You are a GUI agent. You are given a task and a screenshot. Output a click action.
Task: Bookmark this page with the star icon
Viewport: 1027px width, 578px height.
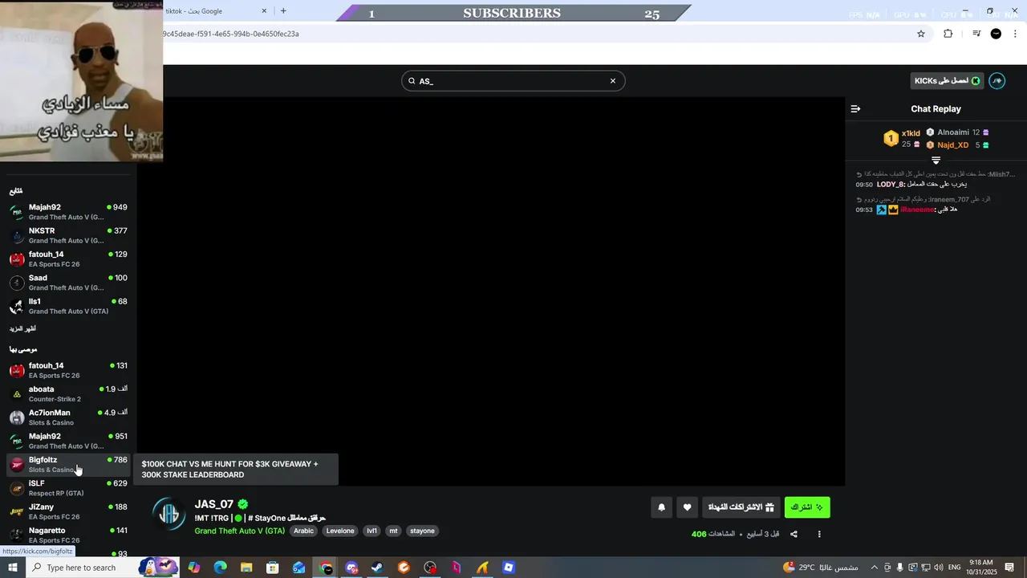pos(921,34)
